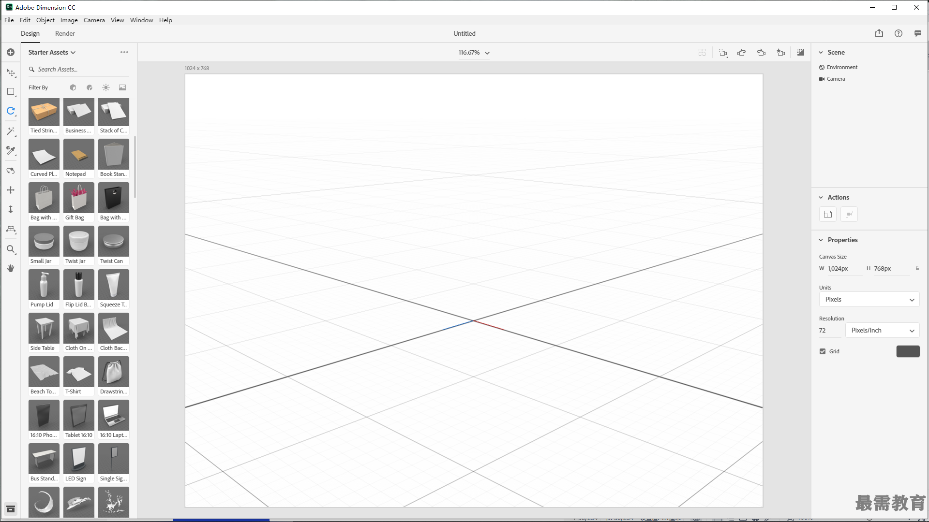Screen dimensions: 929x522
Task: Select the Select and Rotate tool
Action: click(x=11, y=111)
